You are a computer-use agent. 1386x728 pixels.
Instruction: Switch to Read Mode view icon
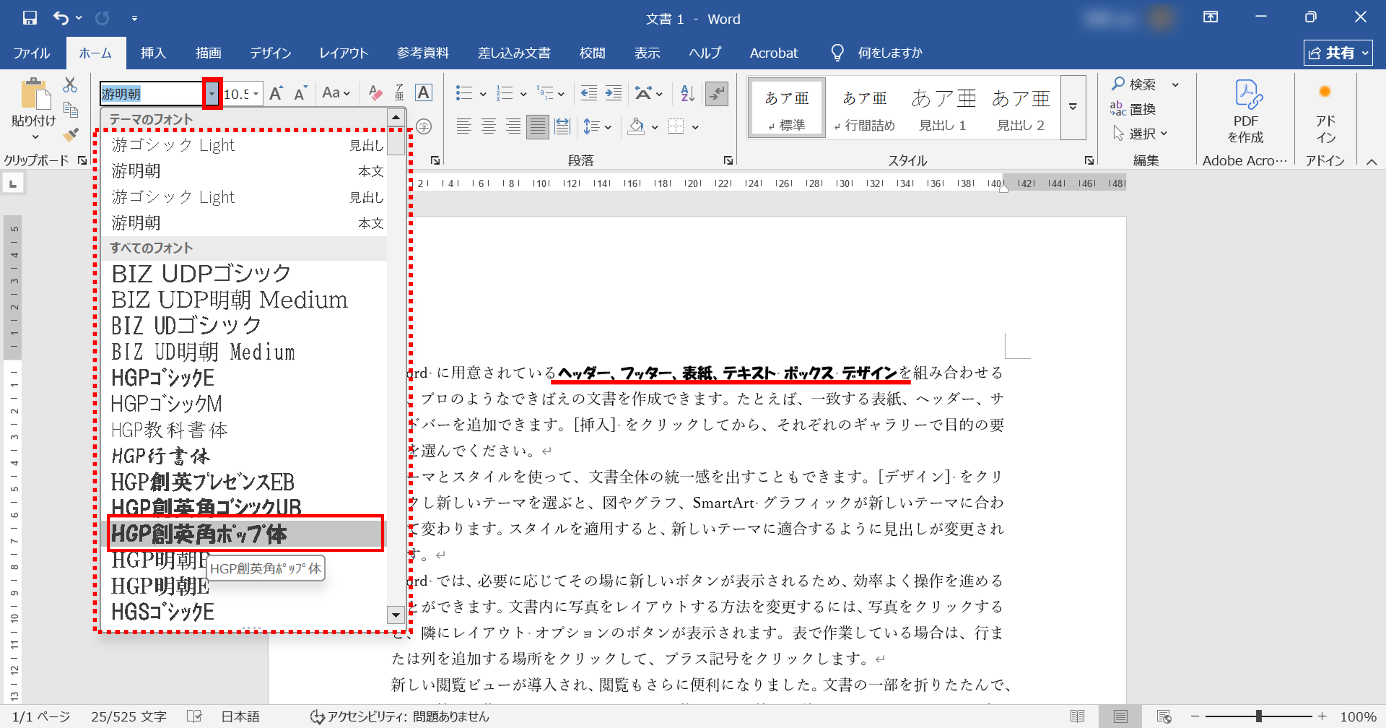click(1077, 716)
